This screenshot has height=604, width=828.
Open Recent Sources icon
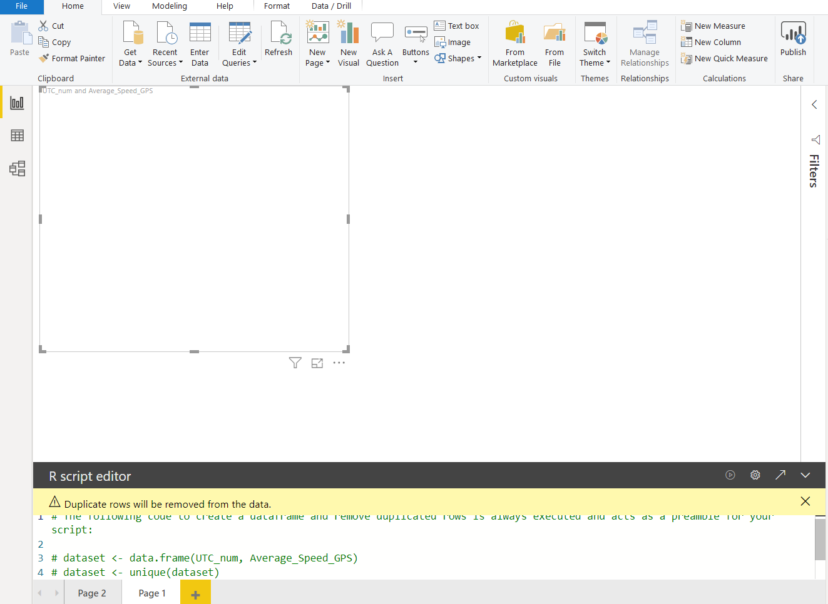click(166, 33)
